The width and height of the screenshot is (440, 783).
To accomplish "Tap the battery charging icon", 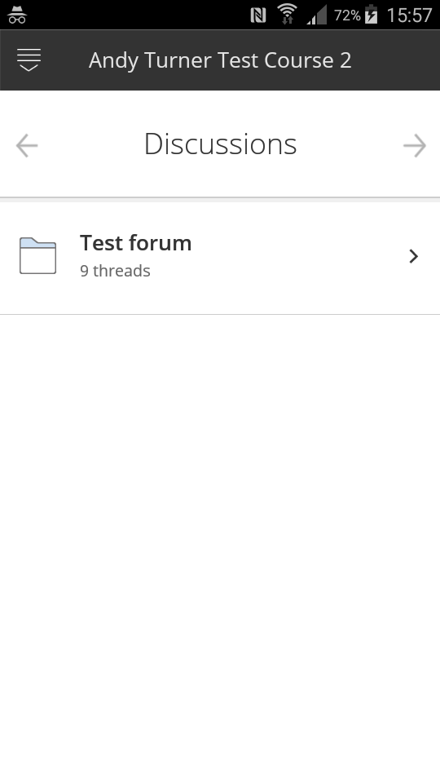I will [x=372, y=15].
